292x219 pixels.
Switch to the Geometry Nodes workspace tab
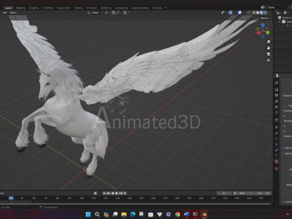click(140, 8)
